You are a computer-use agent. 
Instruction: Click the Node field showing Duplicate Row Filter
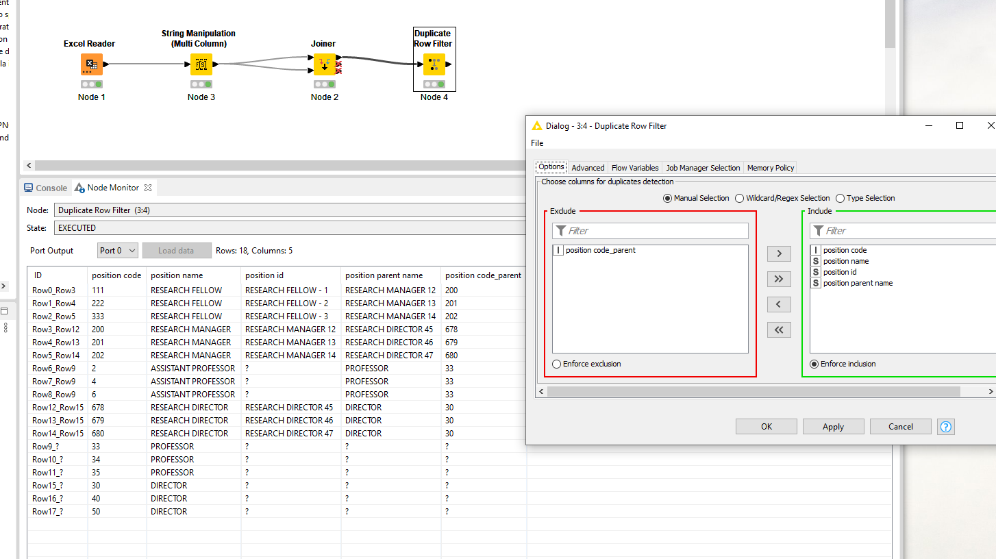[x=290, y=210]
